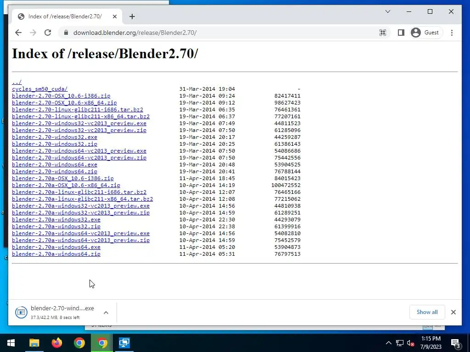470x352 pixels.
Task: Open the notification center icon
Action: [x=455, y=343]
